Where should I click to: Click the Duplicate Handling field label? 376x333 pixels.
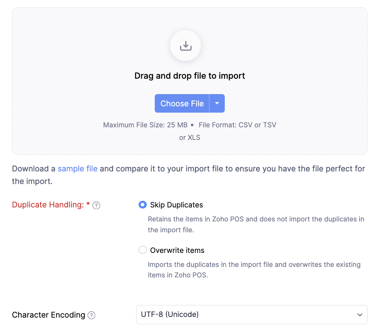48,205
